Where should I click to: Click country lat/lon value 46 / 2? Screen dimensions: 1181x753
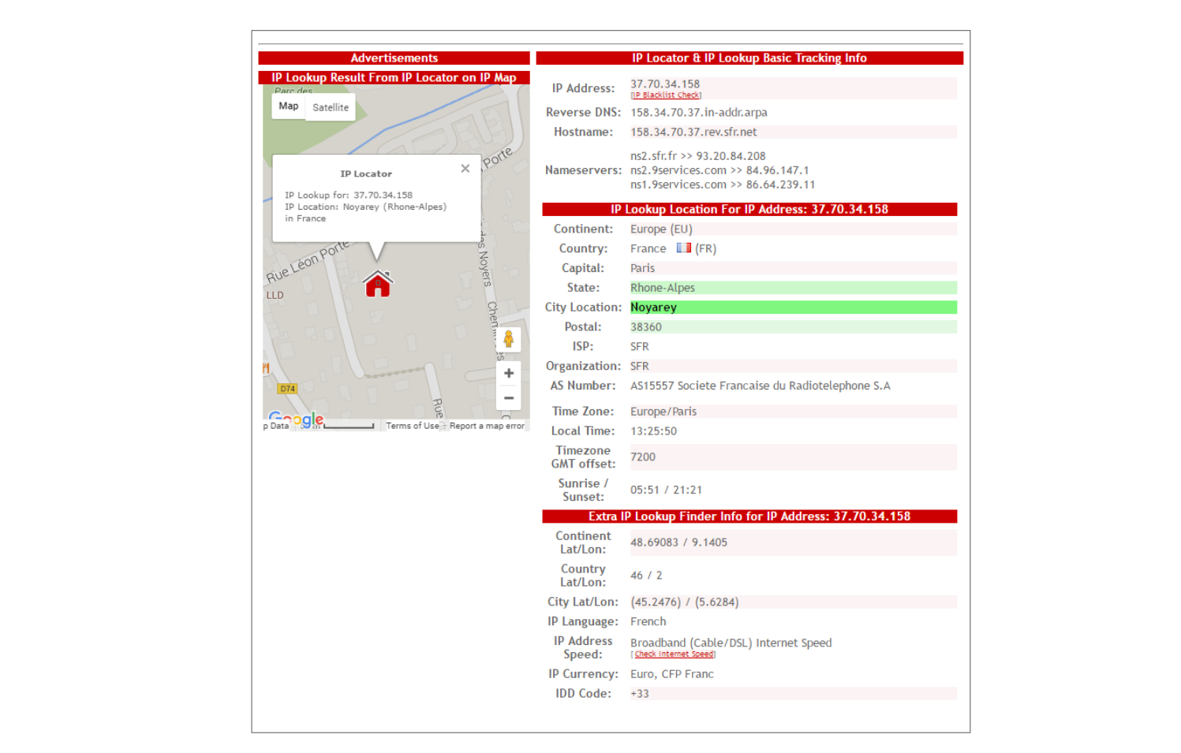tap(646, 576)
